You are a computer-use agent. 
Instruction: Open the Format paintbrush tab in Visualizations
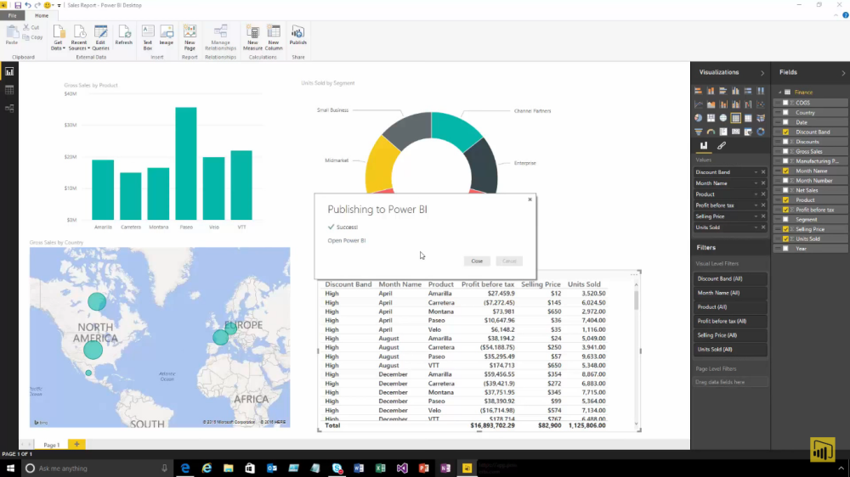(x=722, y=146)
